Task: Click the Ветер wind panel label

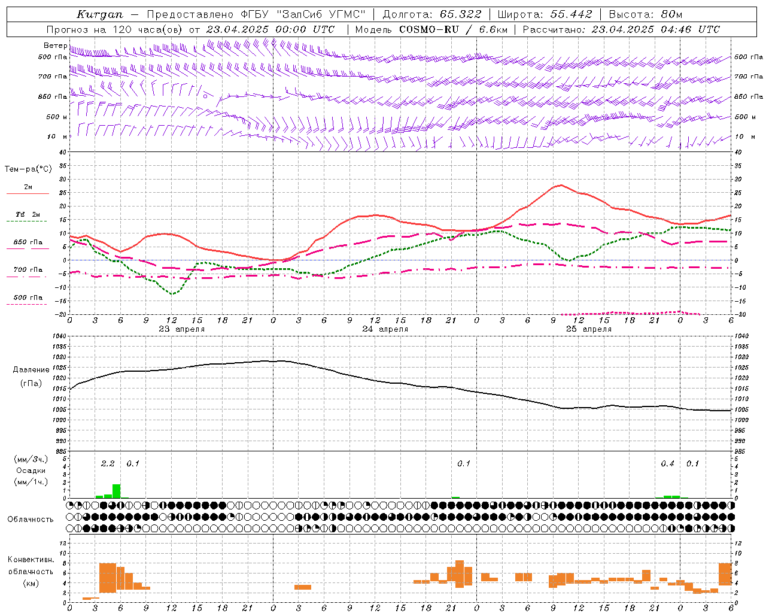Action: [x=55, y=45]
